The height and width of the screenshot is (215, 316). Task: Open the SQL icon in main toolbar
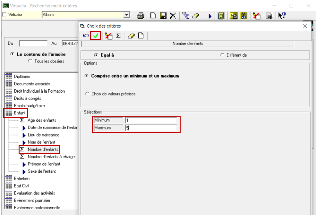[269, 16]
